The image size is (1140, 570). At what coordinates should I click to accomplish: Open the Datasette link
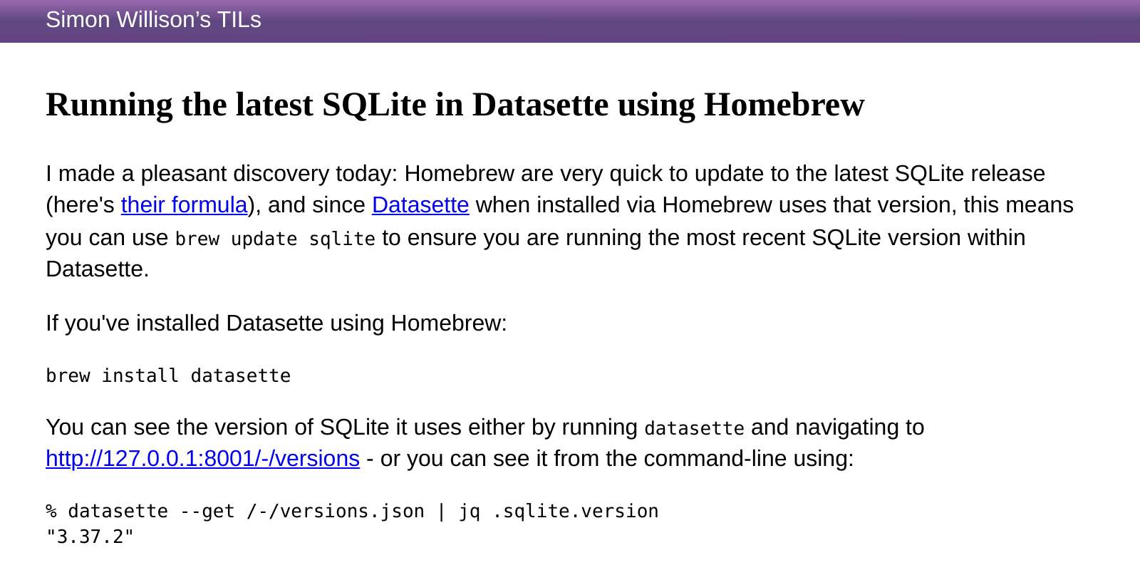tap(420, 205)
